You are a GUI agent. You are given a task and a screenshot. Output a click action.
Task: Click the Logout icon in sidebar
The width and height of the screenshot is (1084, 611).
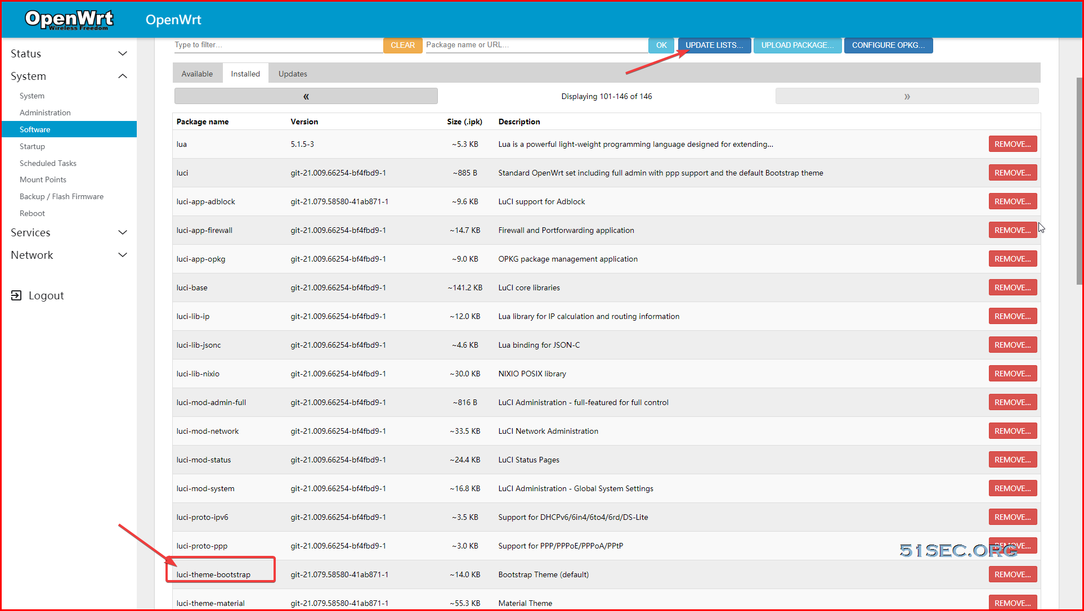point(16,295)
